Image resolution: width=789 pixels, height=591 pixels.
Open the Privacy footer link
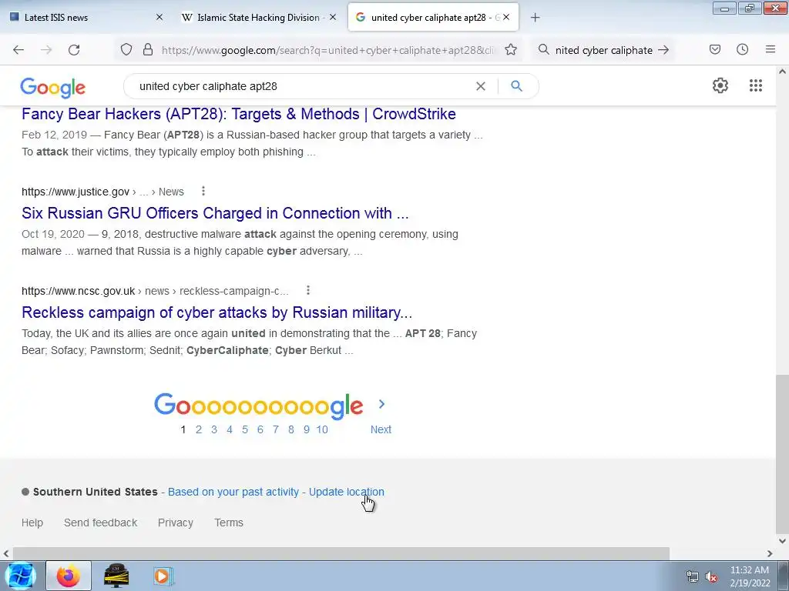coord(176,523)
